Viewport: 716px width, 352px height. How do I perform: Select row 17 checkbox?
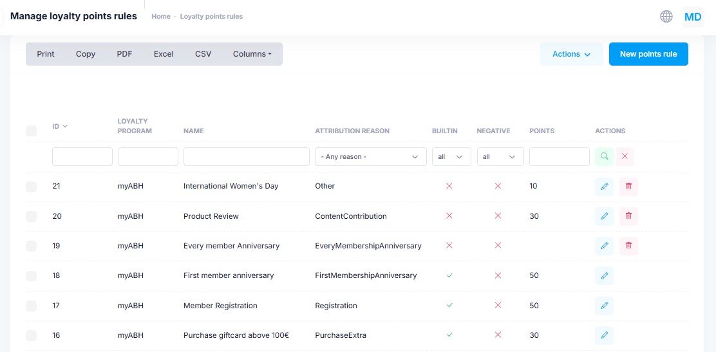click(31, 306)
